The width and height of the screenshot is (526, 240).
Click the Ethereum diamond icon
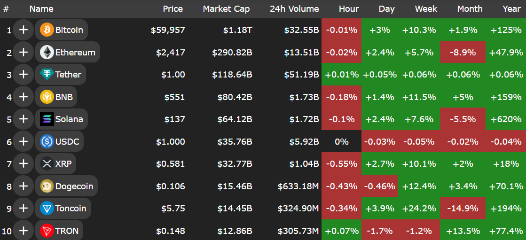(47, 52)
